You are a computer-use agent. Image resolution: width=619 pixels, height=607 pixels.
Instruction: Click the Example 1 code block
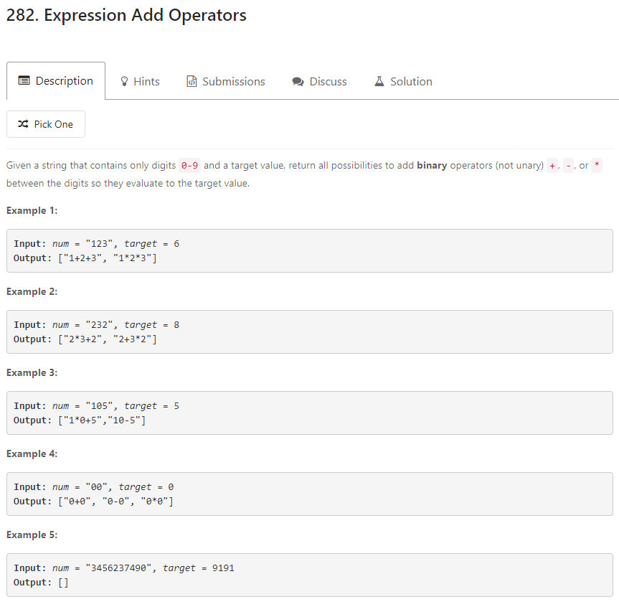[x=309, y=251]
